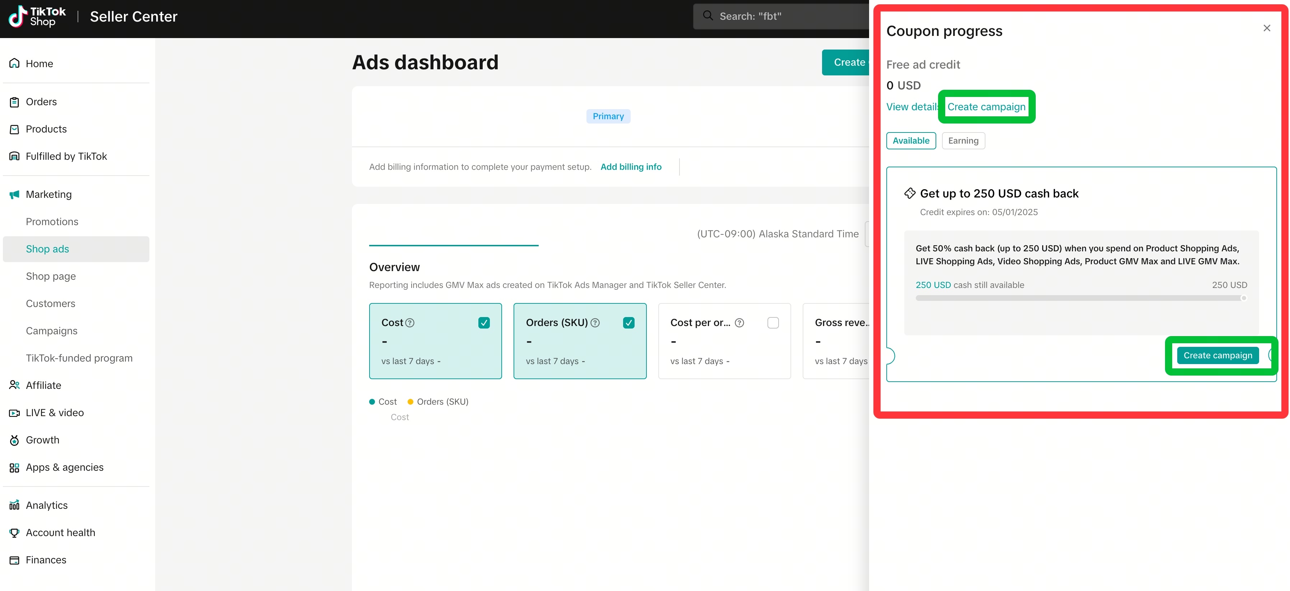This screenshot has height=591, width=1290.
Task: Open Shop page under Marketing
Action: (x=76, y=276)
